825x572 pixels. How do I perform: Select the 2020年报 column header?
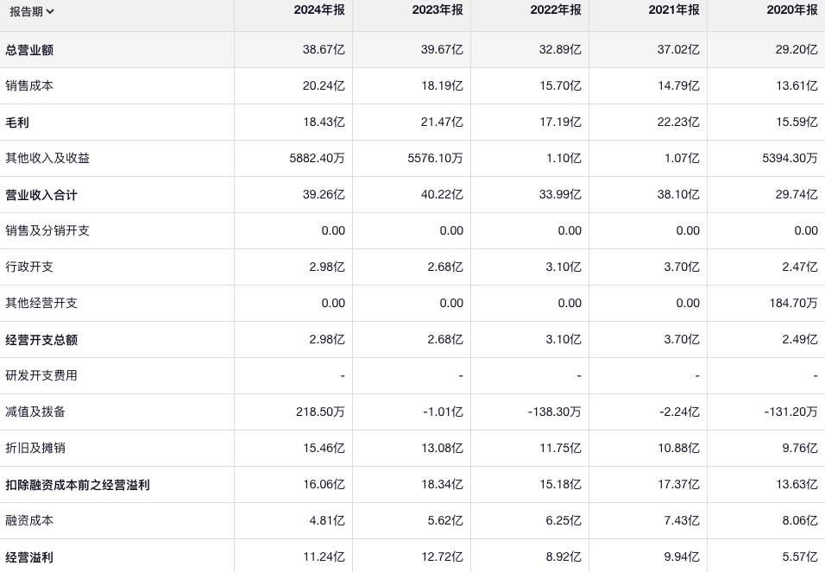pos(792,10)
